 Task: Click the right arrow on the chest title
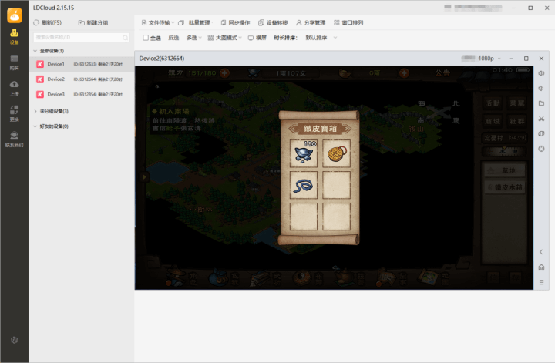[x=347, y=129]
